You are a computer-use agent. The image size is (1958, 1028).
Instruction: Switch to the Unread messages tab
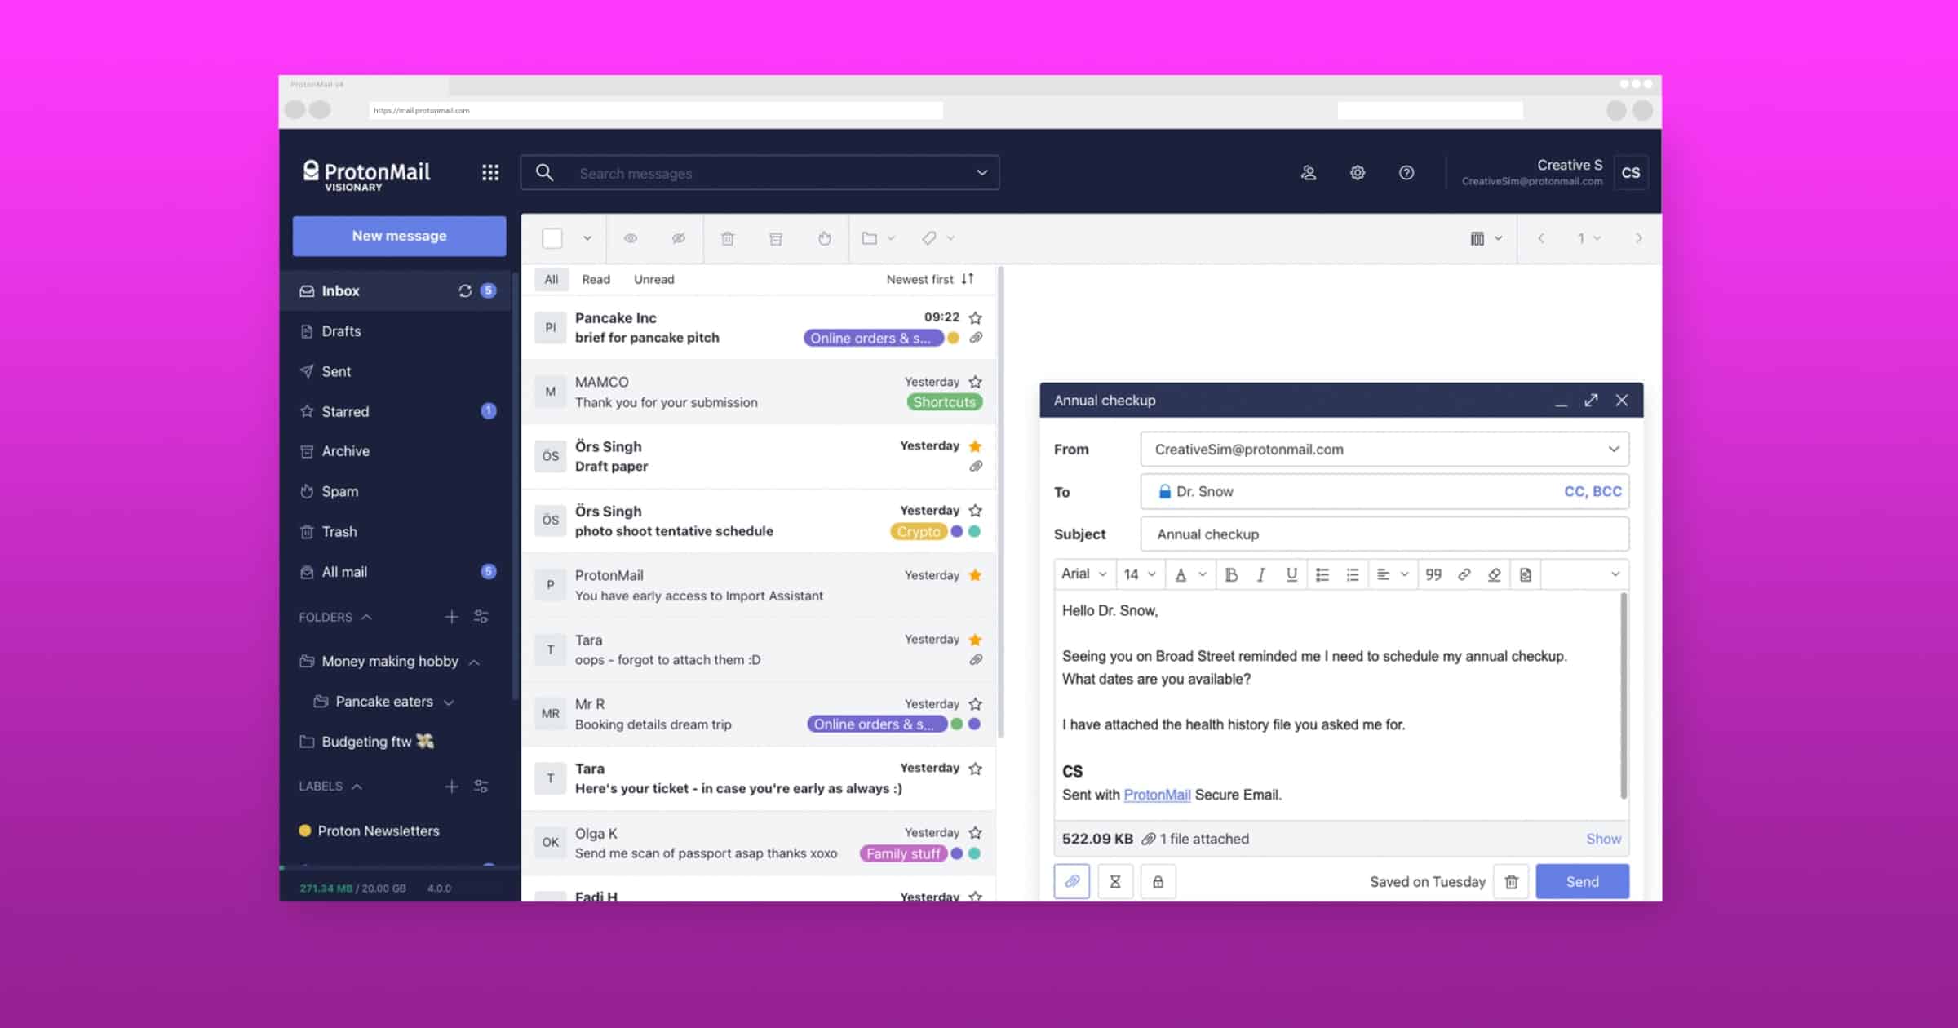[x=653, y=279]
